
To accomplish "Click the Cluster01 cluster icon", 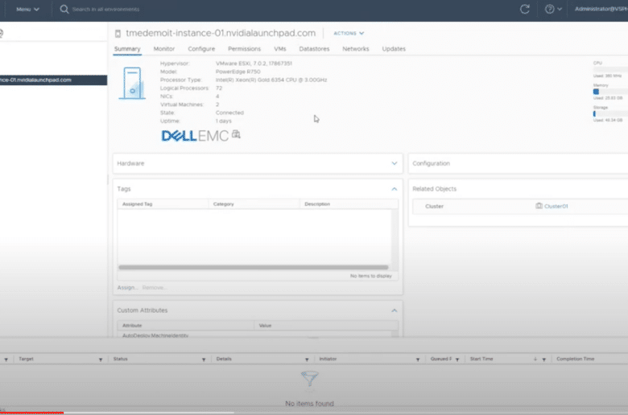I will pyautogui.click(x=539, y=206).
